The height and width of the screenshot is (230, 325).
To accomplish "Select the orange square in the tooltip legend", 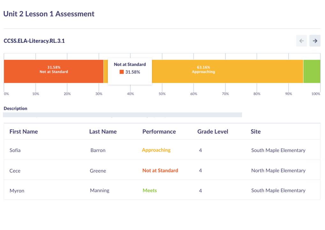I will pyautogui.click(x=122, y=72).
